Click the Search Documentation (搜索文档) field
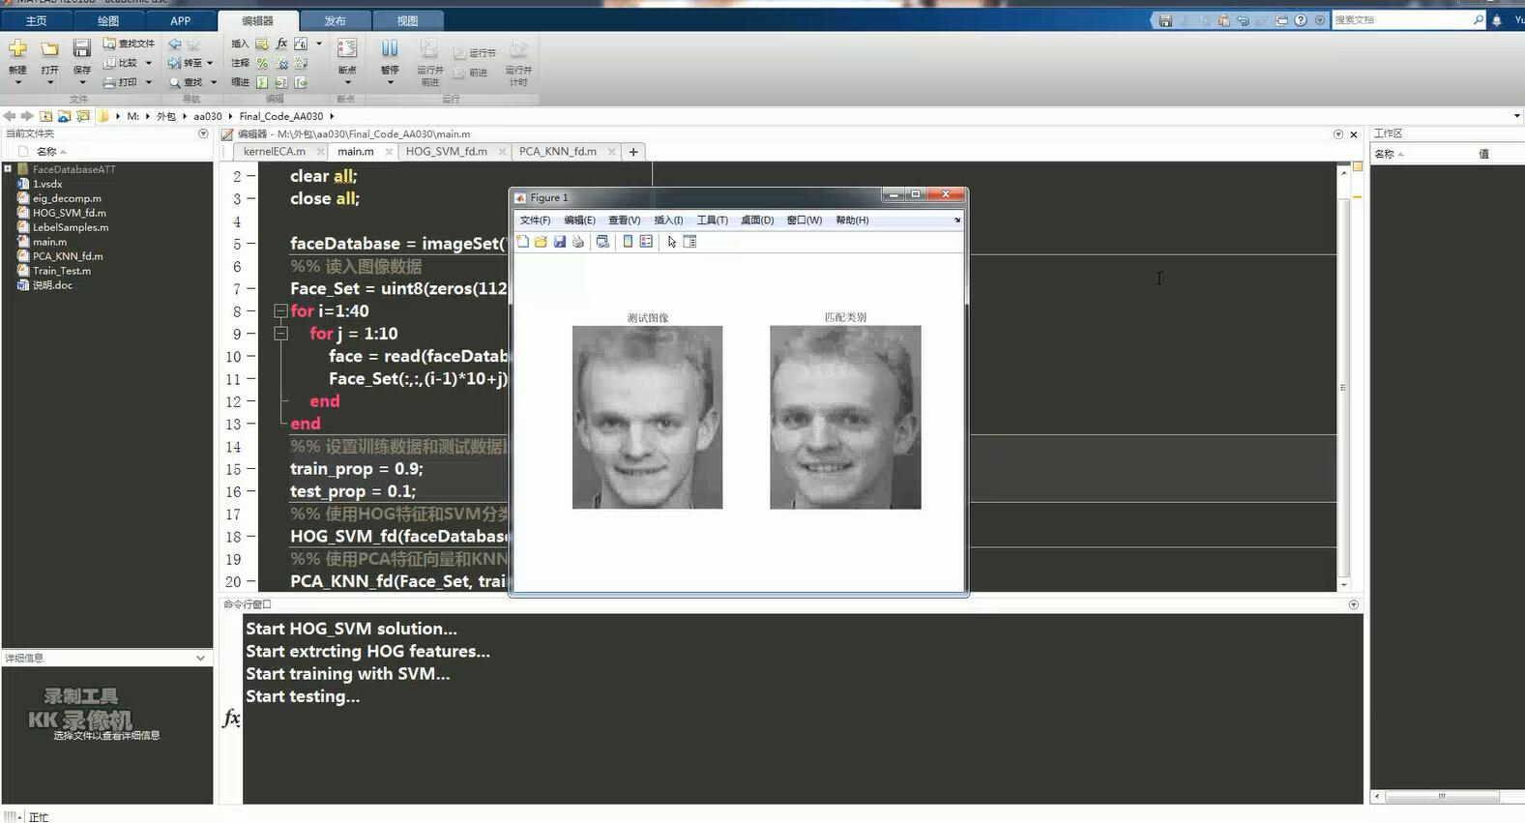This screenshot has width=1525, height=823. click(1401, 20)
